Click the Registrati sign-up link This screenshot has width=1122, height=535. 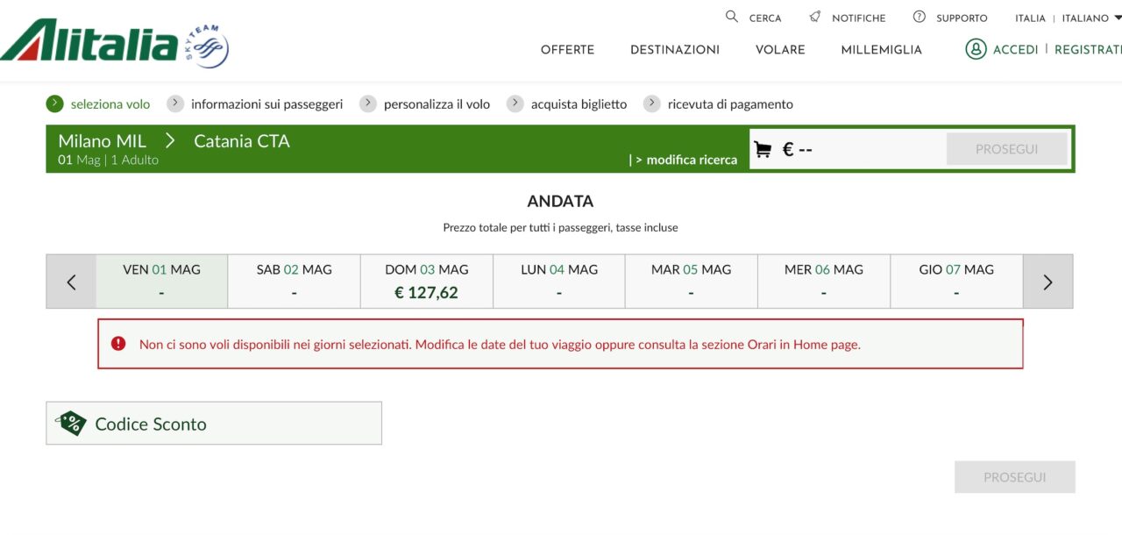pos(1088,50)
